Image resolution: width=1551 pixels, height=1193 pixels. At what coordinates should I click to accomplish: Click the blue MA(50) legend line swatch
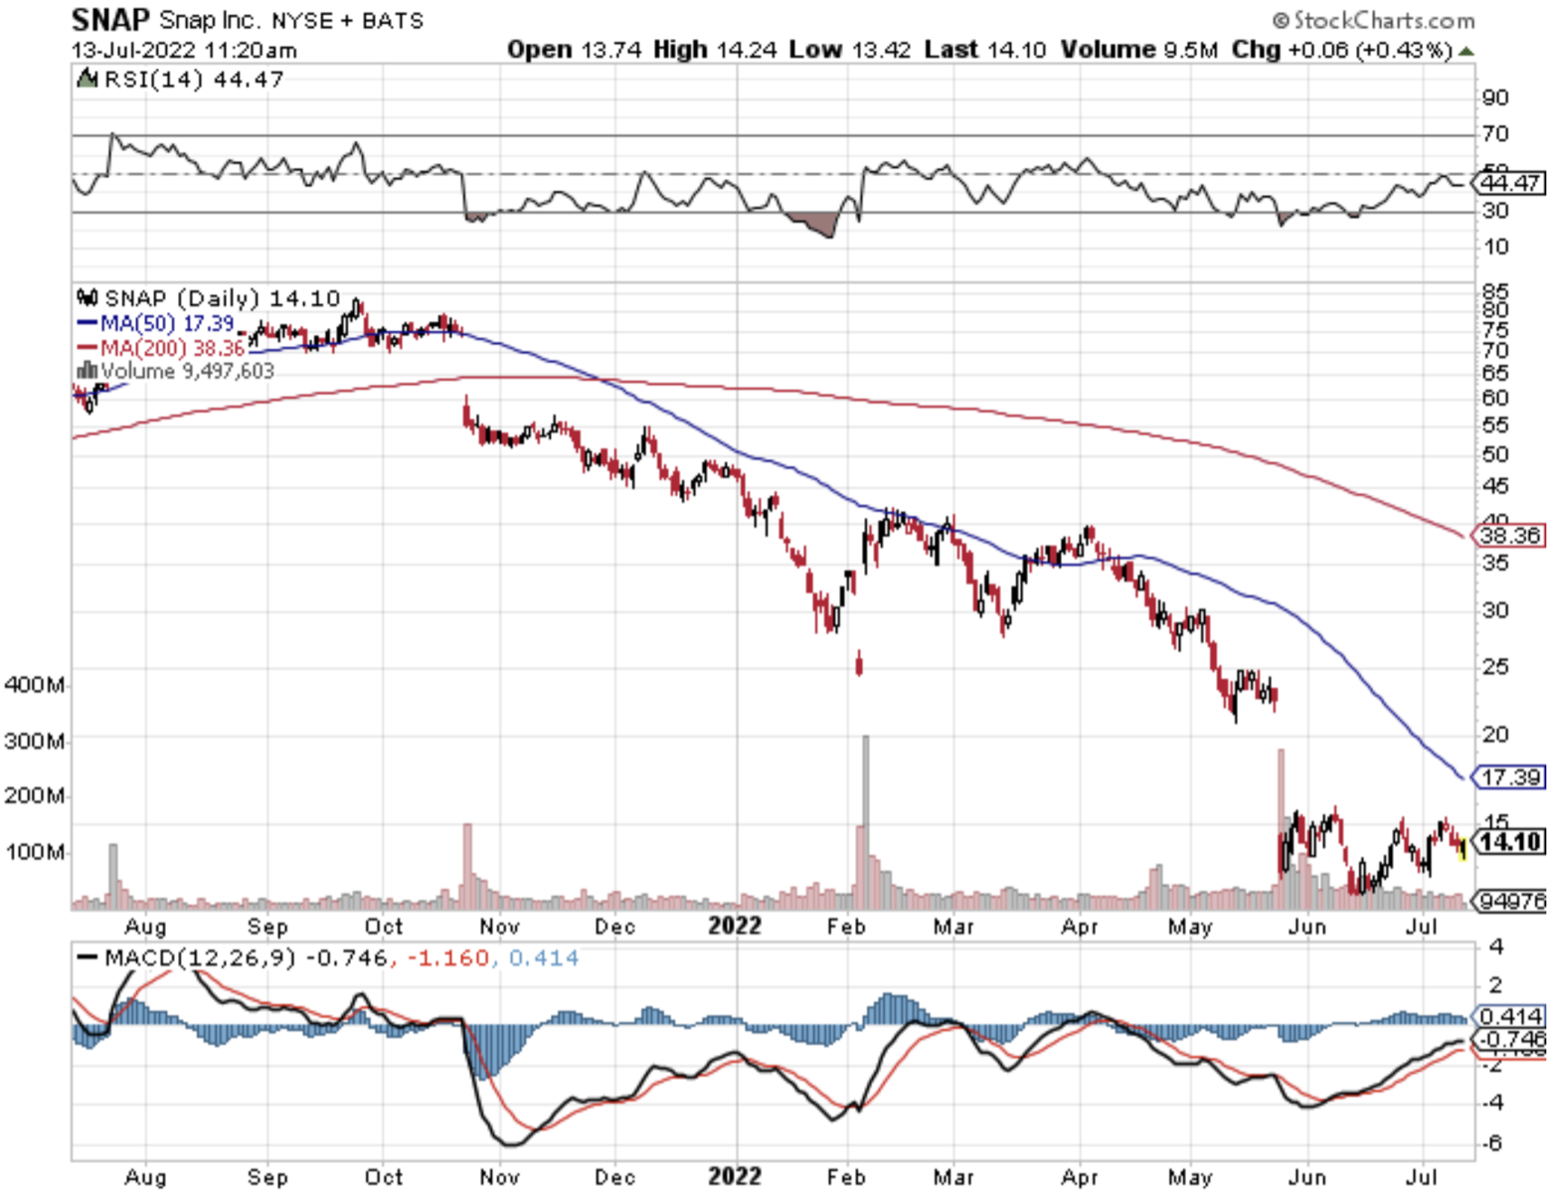click(x=87, y=323)
